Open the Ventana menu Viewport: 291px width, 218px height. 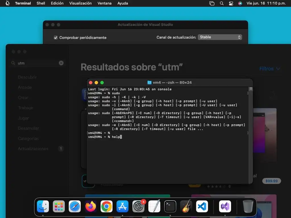click(105, 3)
